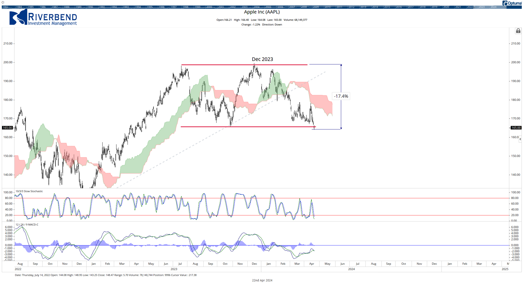Screen dimensions: 525x283
Task: Select the '-17.4%' measurement label
Action: pos(341,96)
